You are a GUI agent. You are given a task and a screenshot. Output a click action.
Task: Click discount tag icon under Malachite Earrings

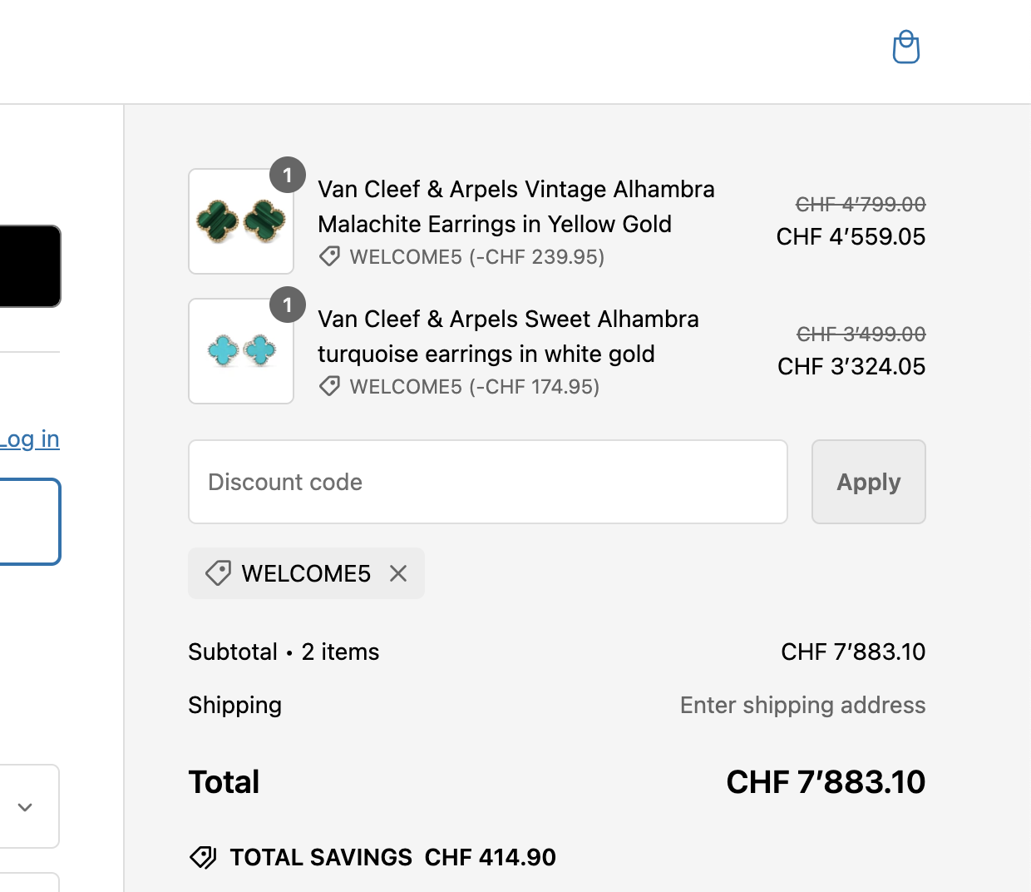330,256
